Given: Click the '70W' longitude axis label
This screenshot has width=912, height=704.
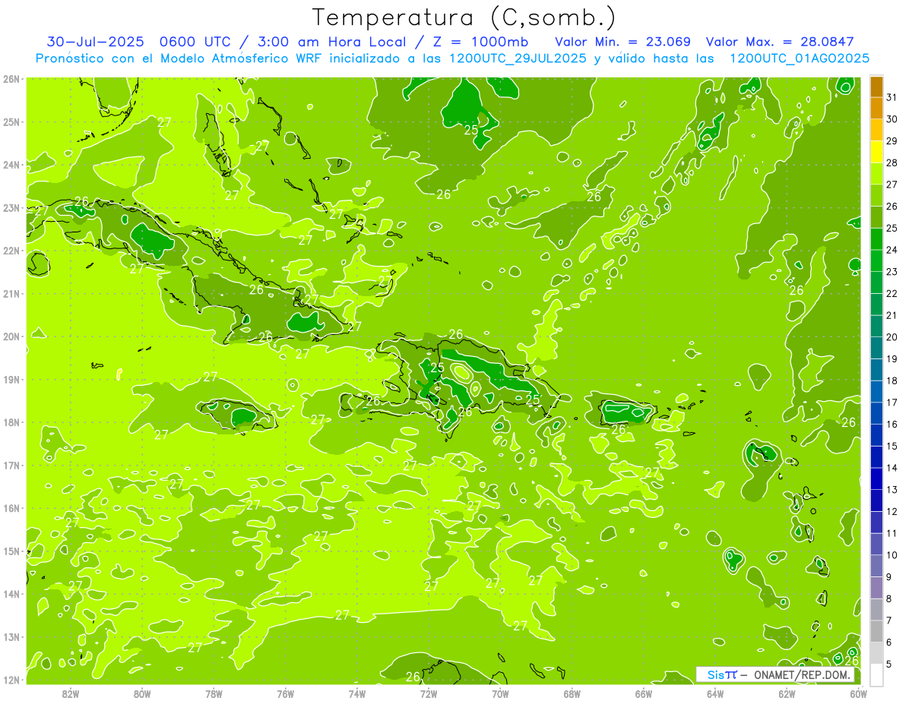Looking at the screenshot, I should pyautogui.click(x=500, y=693).
